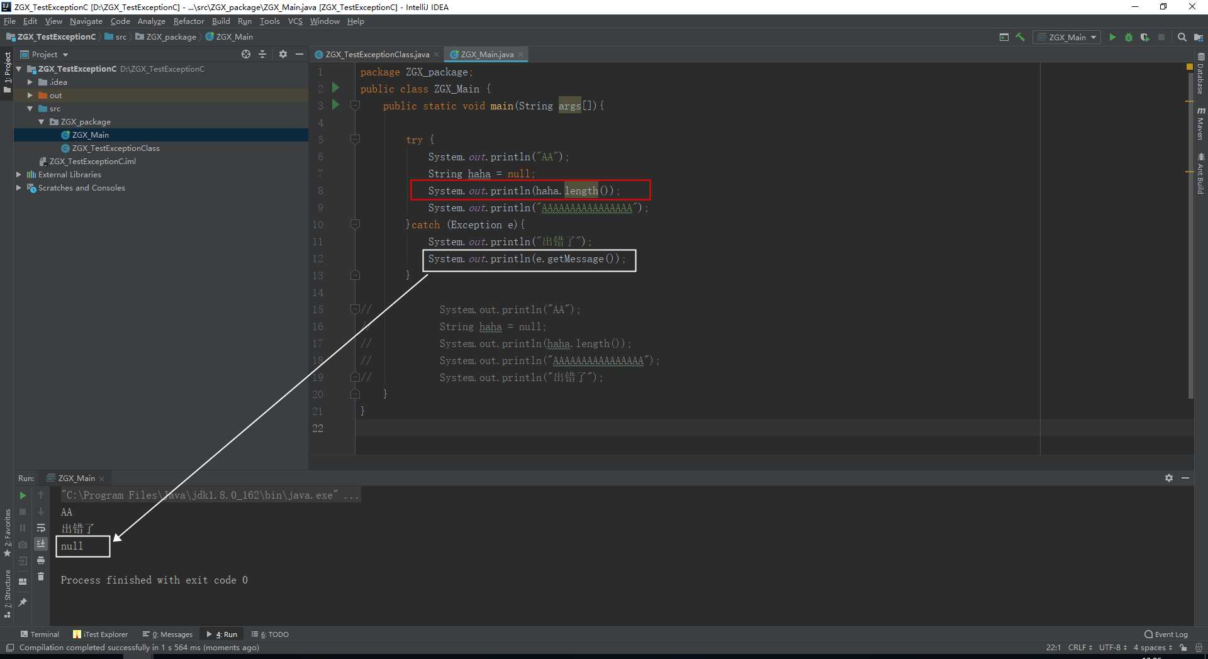Rerun ZGX_Main from Run panel play icon
The height and width of the screenshot is (659, 1208).
pyautogui.click(x=23, y=496)
